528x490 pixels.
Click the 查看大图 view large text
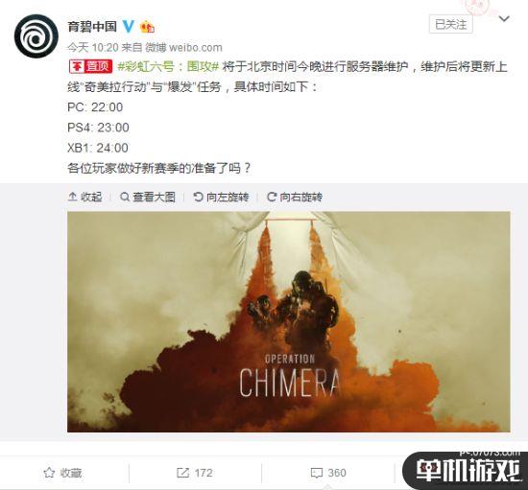155,198
